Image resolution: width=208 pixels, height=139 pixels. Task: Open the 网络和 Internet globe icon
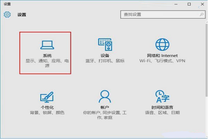[162, 44]
